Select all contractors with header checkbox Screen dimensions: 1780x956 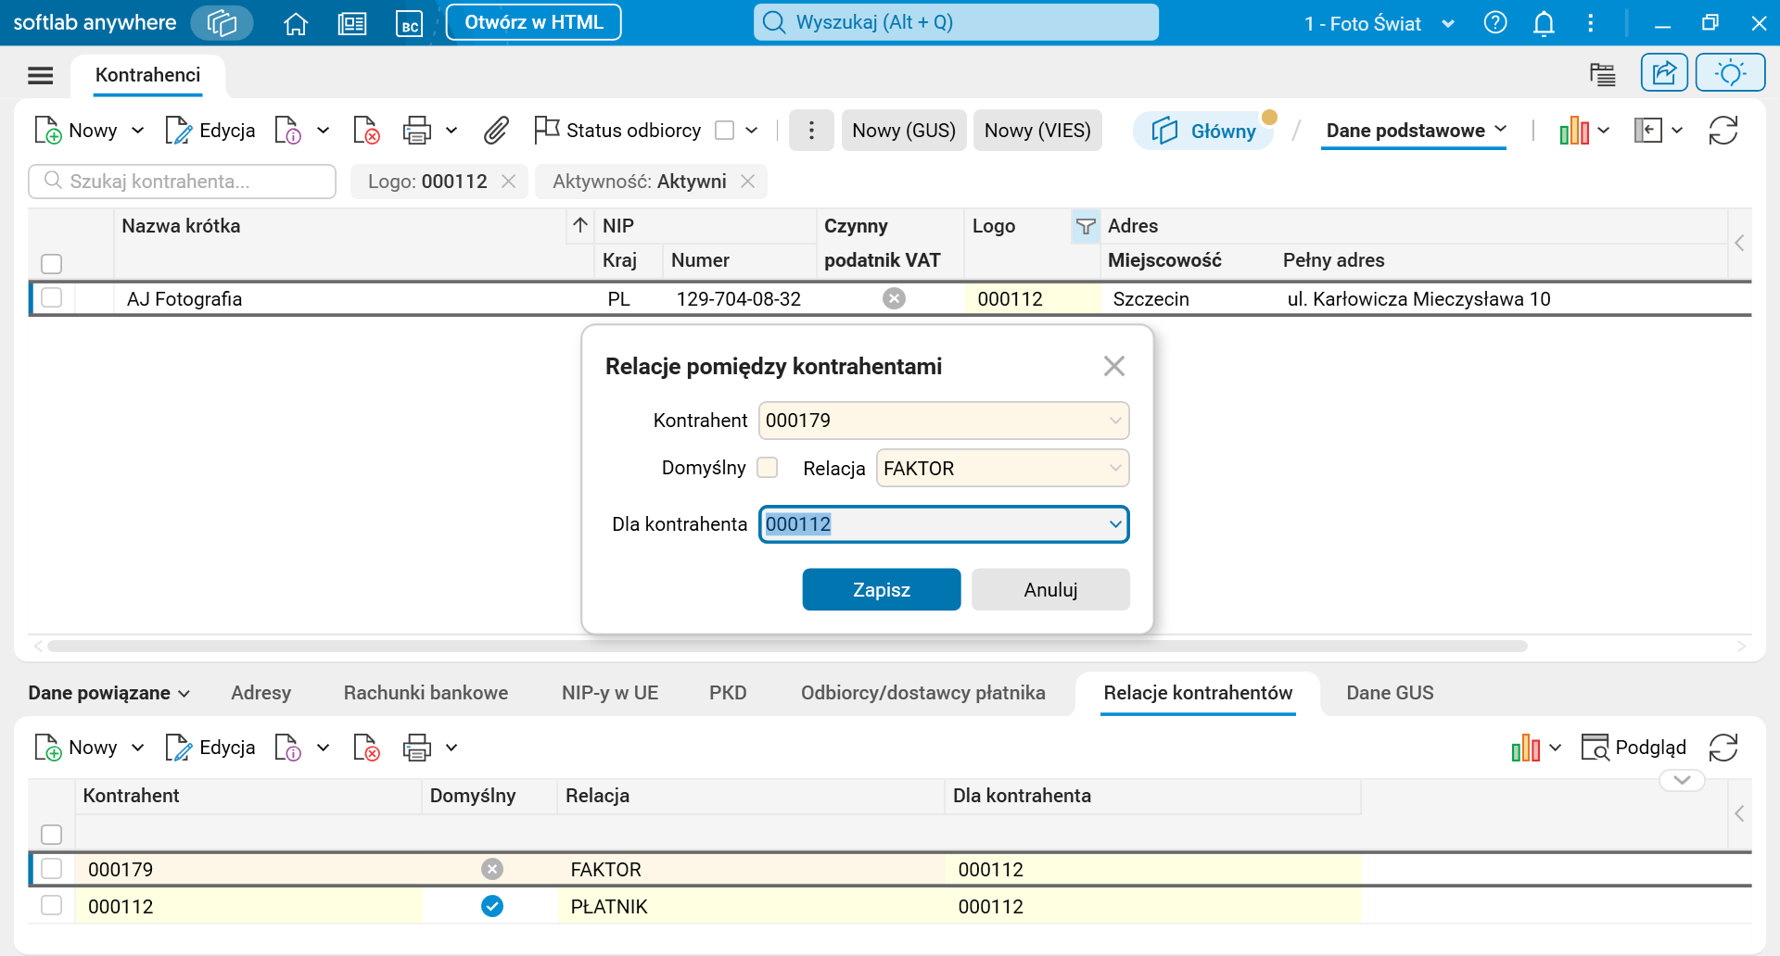[x=52, y=264]
